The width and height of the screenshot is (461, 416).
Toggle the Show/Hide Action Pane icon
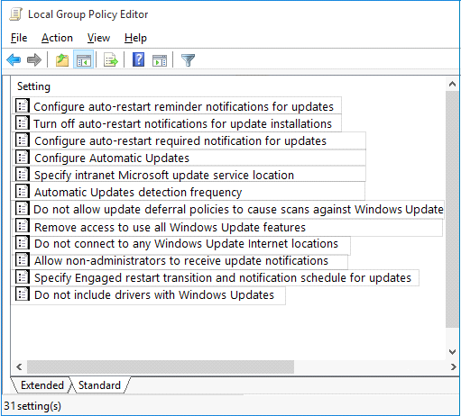(160, 60)
